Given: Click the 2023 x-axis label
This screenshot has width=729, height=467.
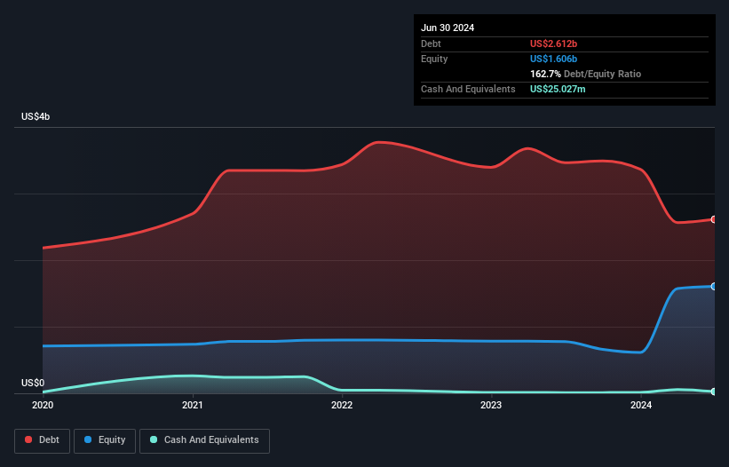Looking at the screenshot, I should point(491,405).
